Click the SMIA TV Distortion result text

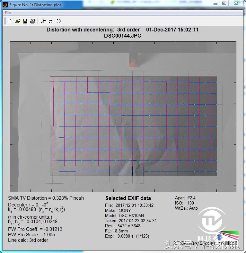click(x=46, y=198)
